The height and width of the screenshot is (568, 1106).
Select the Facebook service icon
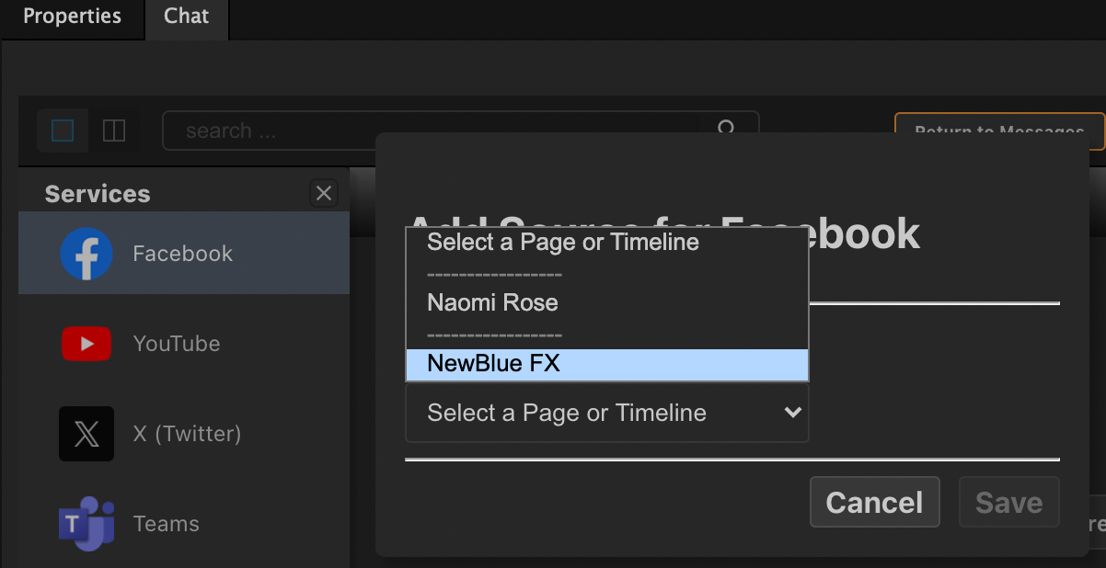(86, 254)
